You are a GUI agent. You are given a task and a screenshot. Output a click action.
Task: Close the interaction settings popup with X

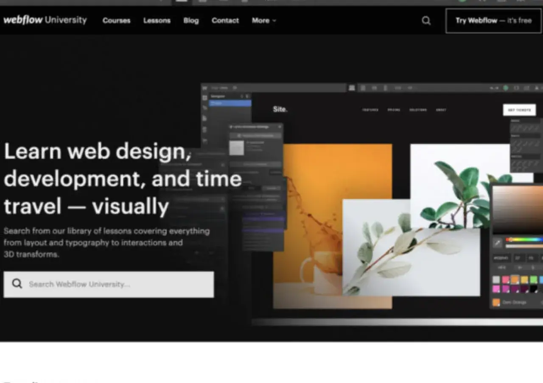[279, 127]
